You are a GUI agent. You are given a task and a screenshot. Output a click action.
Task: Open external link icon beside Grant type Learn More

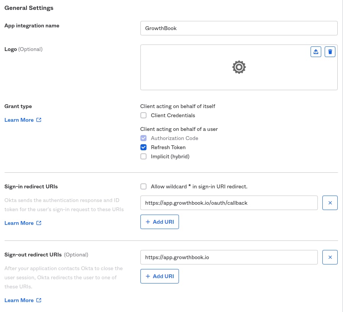[x=39, y=120]
